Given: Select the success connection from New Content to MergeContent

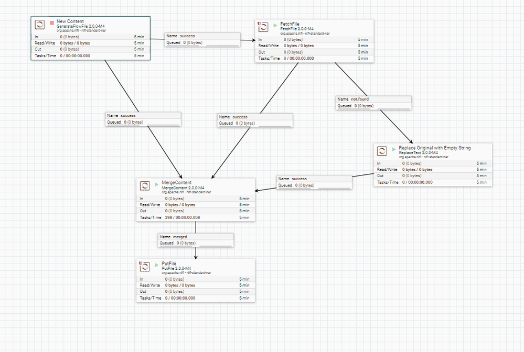Looking at the screenshot, I should [143, 119].
